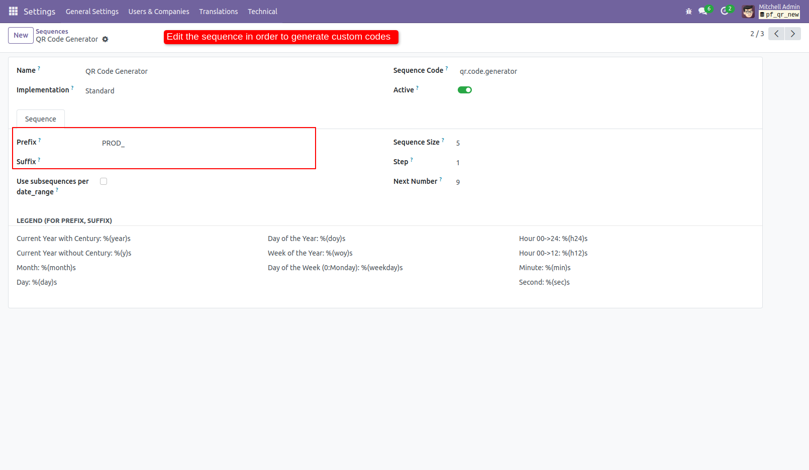Toggle the Active switch off
Screen dimensions: 809x470
pos(464,90)
